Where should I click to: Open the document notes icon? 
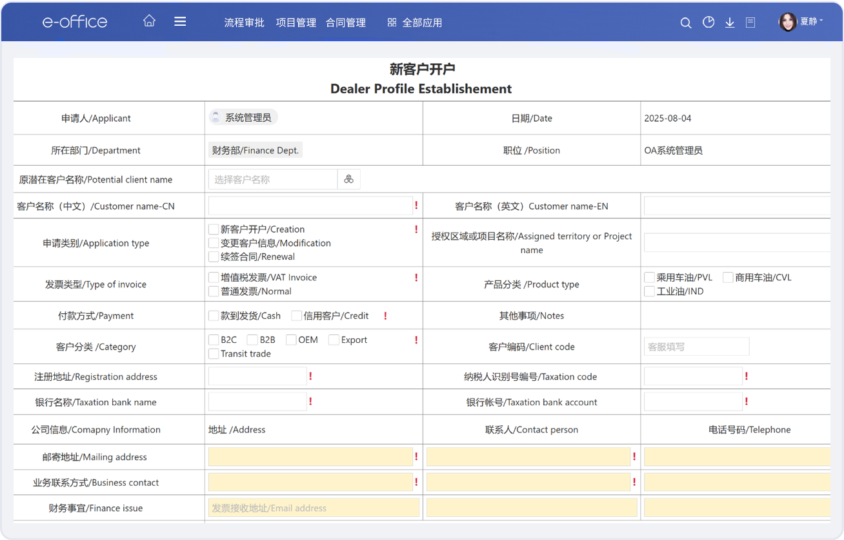(750, 23)
